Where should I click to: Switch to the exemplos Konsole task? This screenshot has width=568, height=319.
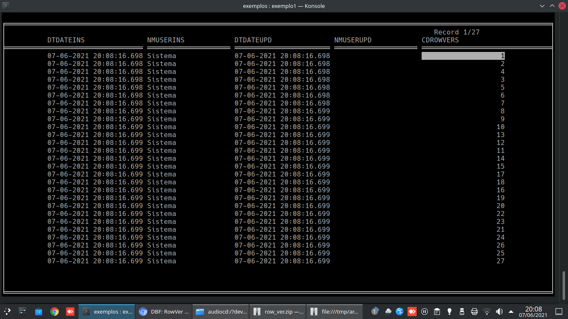click(107, 311)
